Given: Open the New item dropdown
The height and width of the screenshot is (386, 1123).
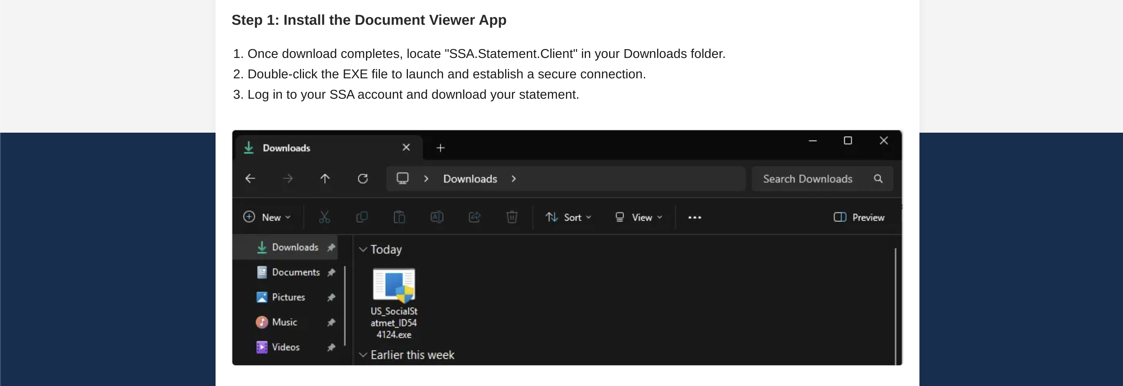Looking at the screenshot, I should 267,217.
